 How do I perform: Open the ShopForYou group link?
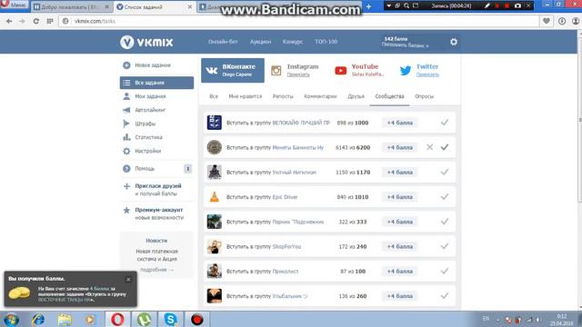pos(286,247)
